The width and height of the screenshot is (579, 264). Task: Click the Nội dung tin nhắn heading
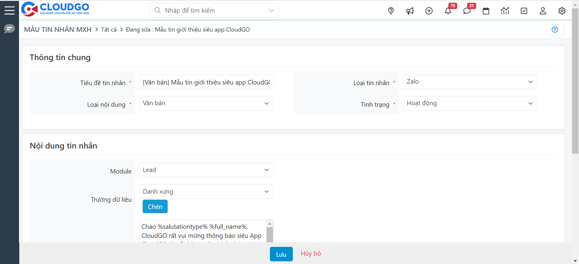(63, 146)
